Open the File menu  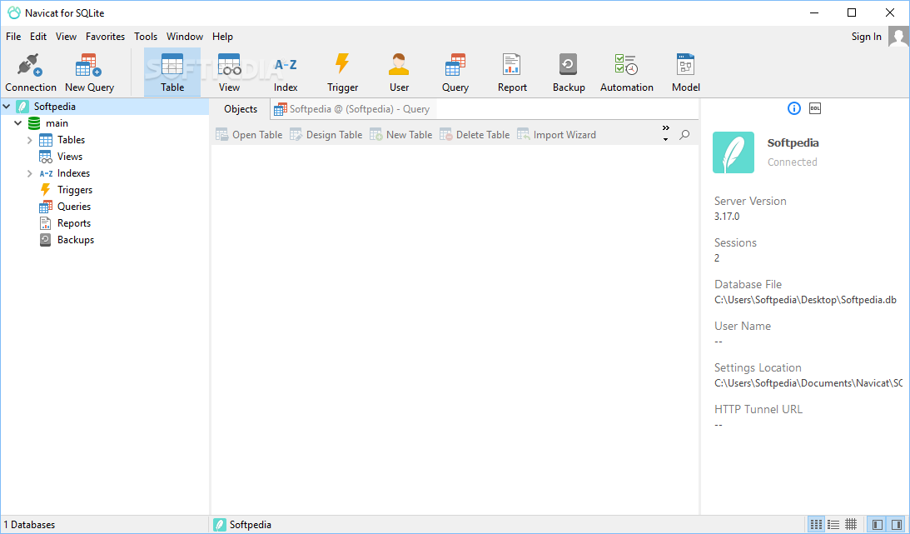pos(13,37)
